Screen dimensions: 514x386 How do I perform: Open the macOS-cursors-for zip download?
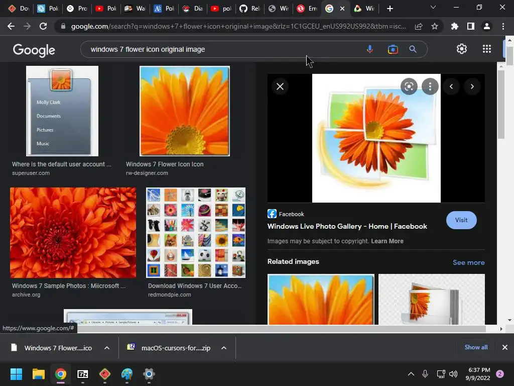pyautogui.click(x=169, y=348)
